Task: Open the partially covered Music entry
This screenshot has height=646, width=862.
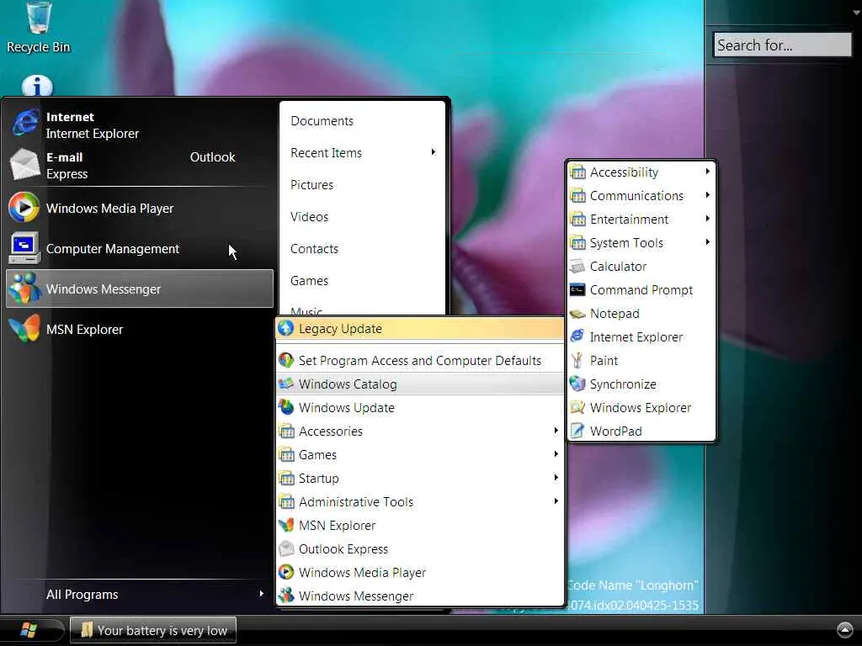Action: pos(306,311)
